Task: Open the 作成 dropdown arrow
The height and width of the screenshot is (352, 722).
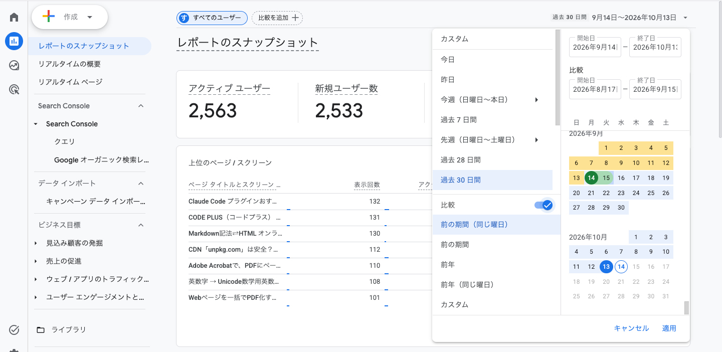Action: [90, 17]
